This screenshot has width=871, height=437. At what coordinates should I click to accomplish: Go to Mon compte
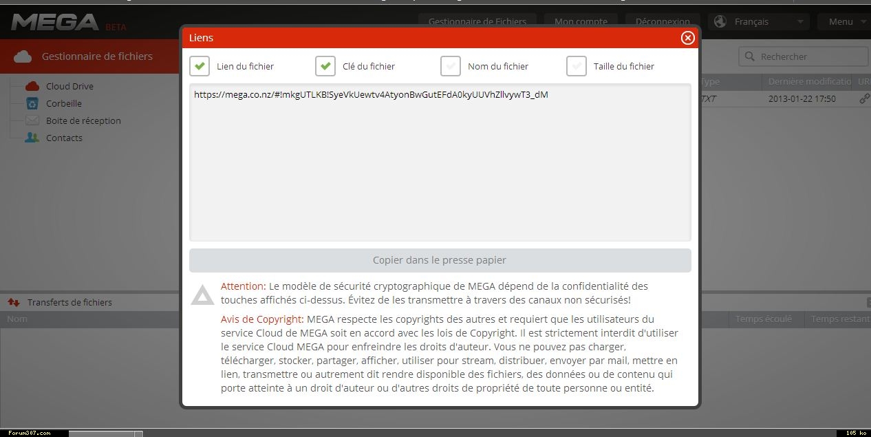[581, 21]
